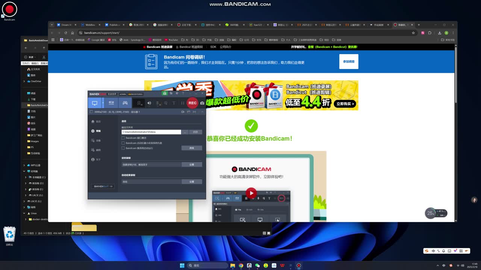Select screen recording mode monitor icon
The image size is (481, 270).
pyautogui.click(x=95, y=103)
